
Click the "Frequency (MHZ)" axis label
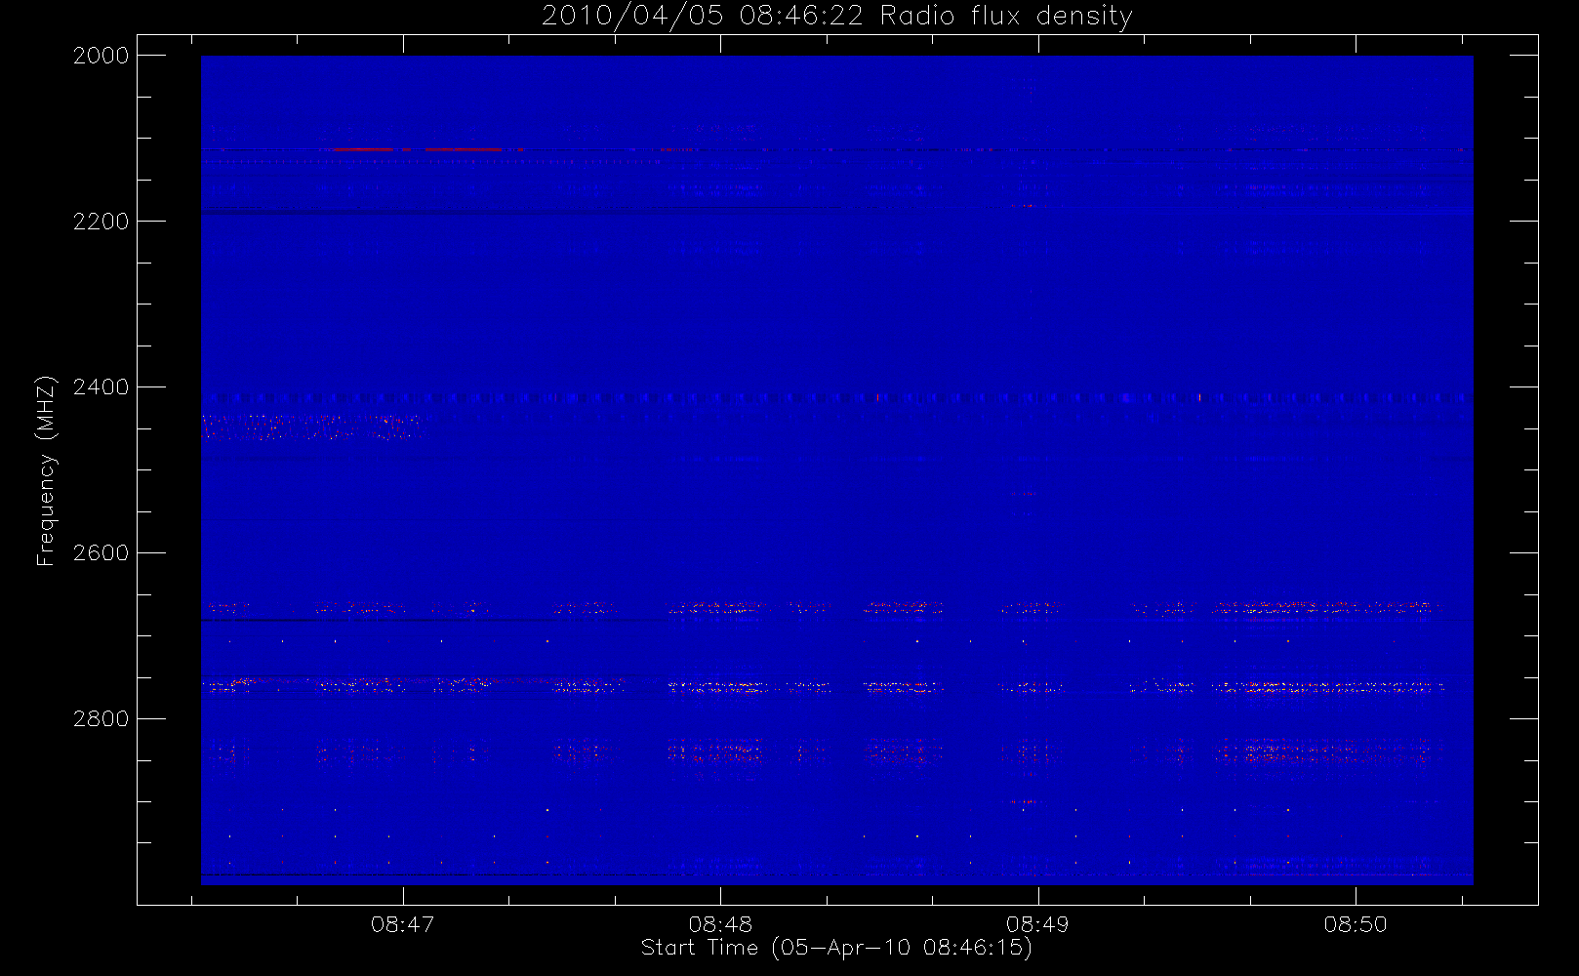click(46, 470)
